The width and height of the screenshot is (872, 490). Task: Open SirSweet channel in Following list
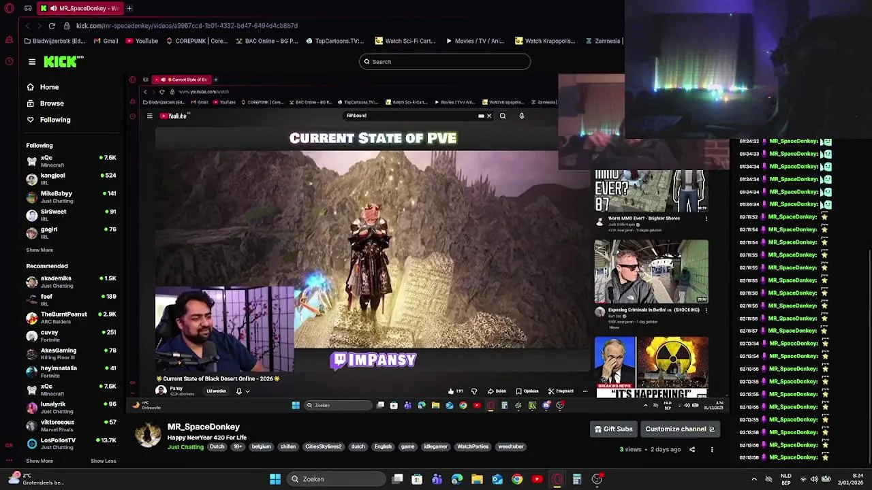71,214
